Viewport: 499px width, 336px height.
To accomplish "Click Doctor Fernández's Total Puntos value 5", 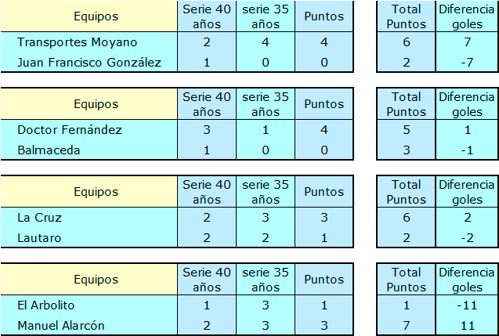I will [x=406, y=130].
